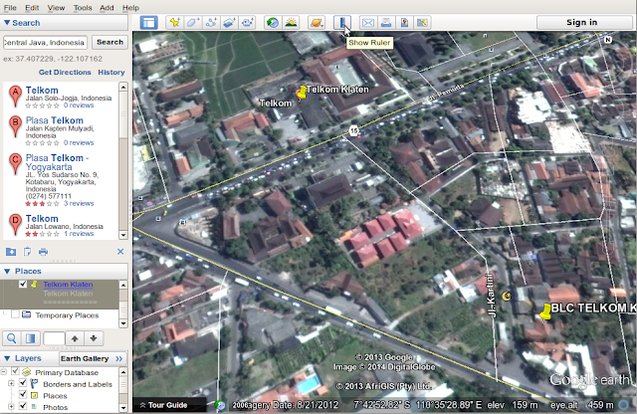This screenshot has height=414, width=637.
Task: Click the Search button
Action: point(109,42)
